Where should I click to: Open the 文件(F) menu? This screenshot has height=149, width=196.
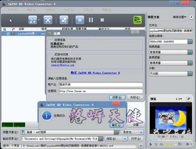coord(12,10)
